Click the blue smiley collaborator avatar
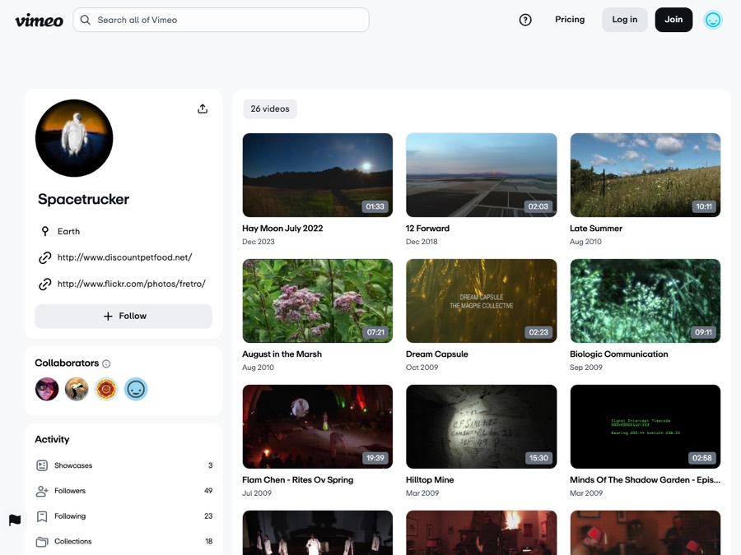Image resolution: width=741 pixels, height=555 pixels. (x=136, y=390)
